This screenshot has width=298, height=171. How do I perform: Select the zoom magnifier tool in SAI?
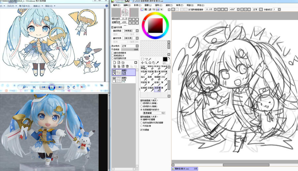click(x=146, y=63)
